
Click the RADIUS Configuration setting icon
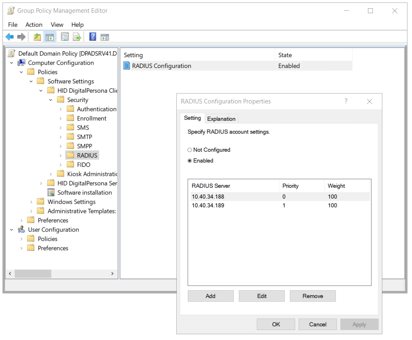click(x=127, y=66)
